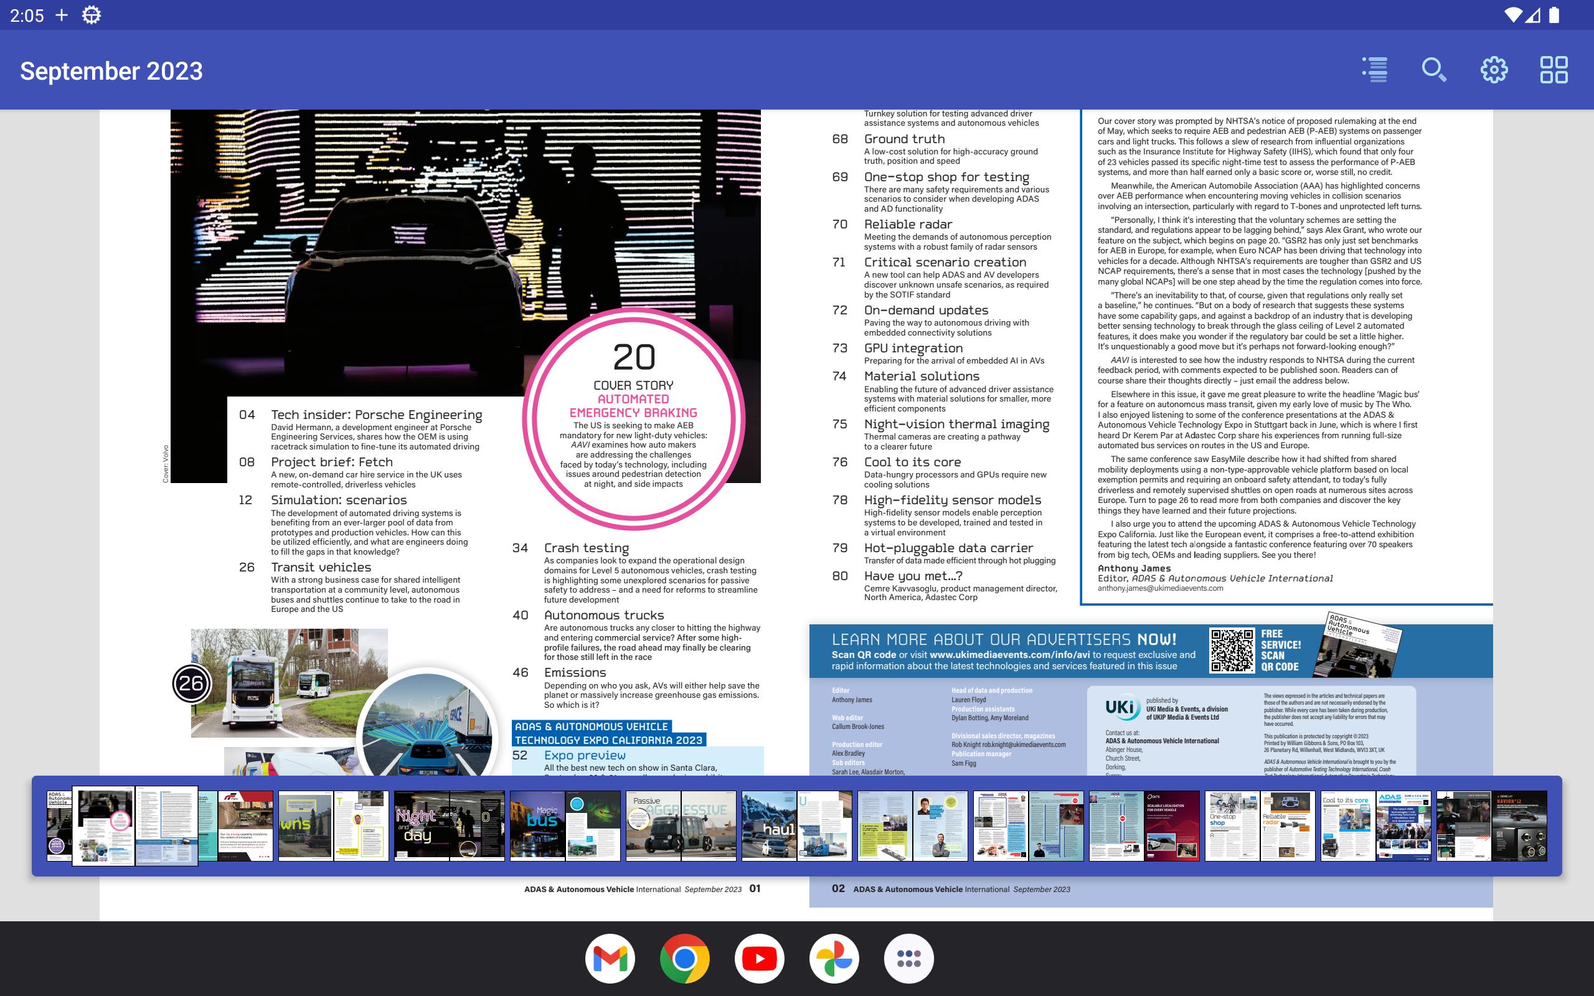Image resolution: width=1594 pixels, height=996 pixels.
Task: Open YouTube from the dock
Action: [x=760, y=959]
